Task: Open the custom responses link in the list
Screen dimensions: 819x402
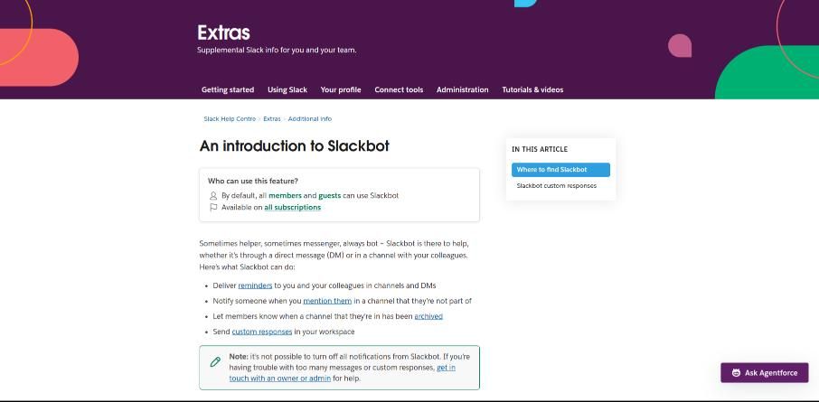Action: click(262, 332)
